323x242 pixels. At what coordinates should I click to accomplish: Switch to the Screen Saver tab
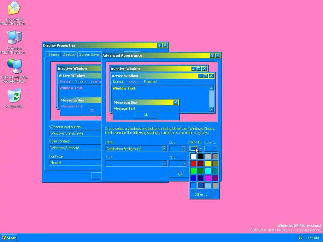(89, 55)
